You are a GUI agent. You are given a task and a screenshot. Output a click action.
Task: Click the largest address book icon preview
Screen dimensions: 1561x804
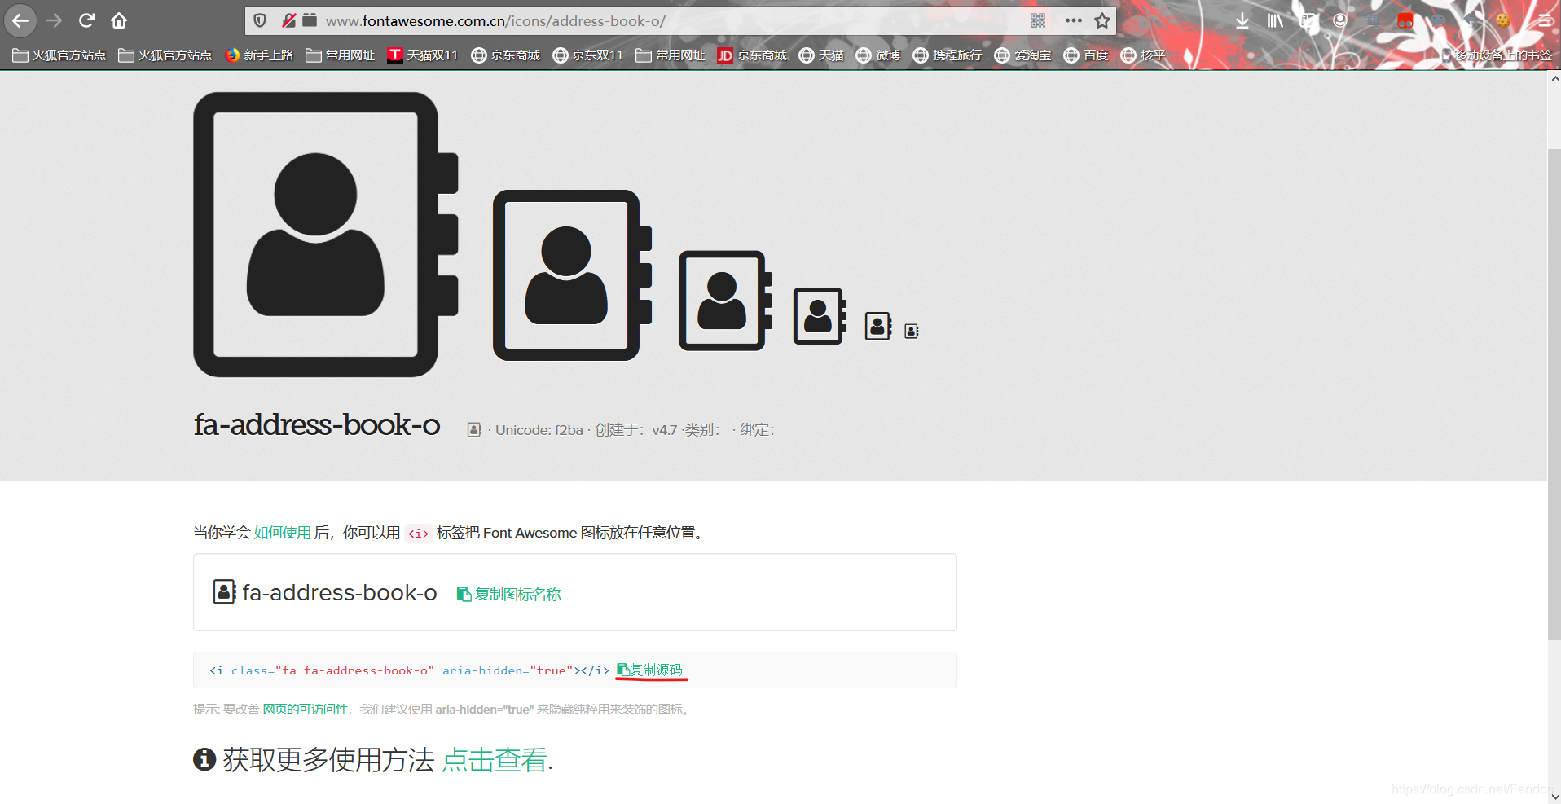click(x=325, y=235)
